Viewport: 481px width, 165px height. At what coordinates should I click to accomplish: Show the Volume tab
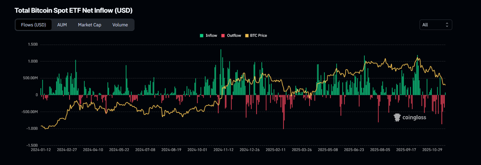(x=120, y=25)
